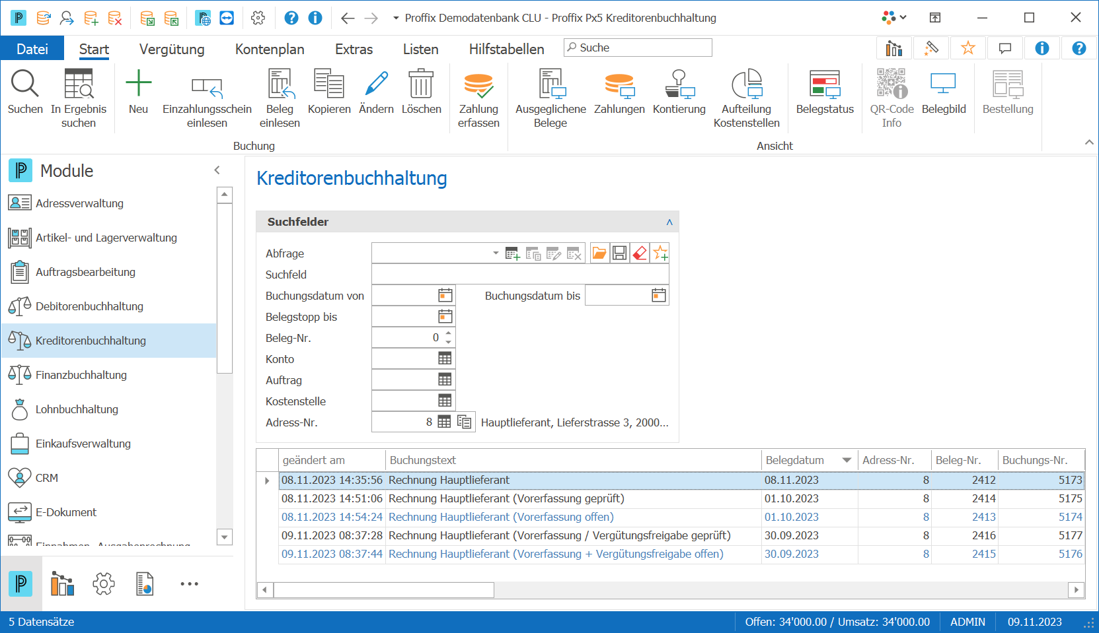Viewport: 1099px width, 633px height.
Task: Open the Hilfstabellen tab
Action: 507,49
